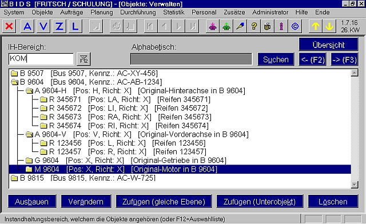
Task: Click folder icon of R 123457
Action: (x=43, y=152)
